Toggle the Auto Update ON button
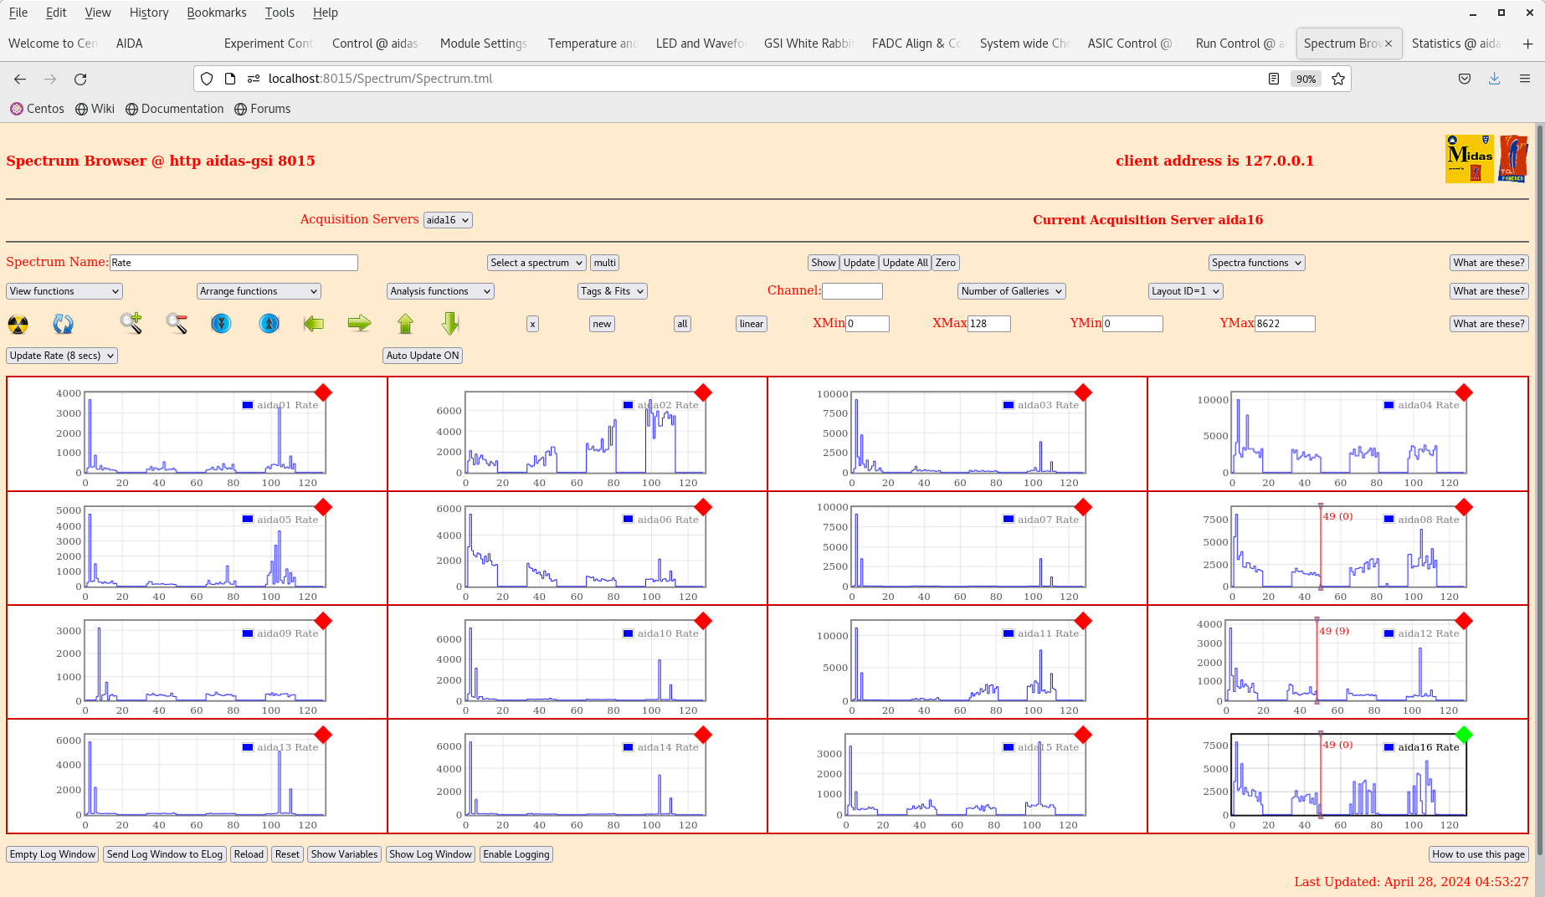 pos(423,356)
